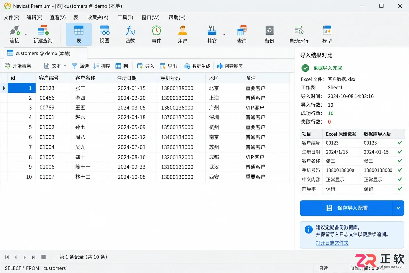The width and height of the screenshot is (409, 273).
Task: Click the 注册日期 column header
Action: point(134,78)
